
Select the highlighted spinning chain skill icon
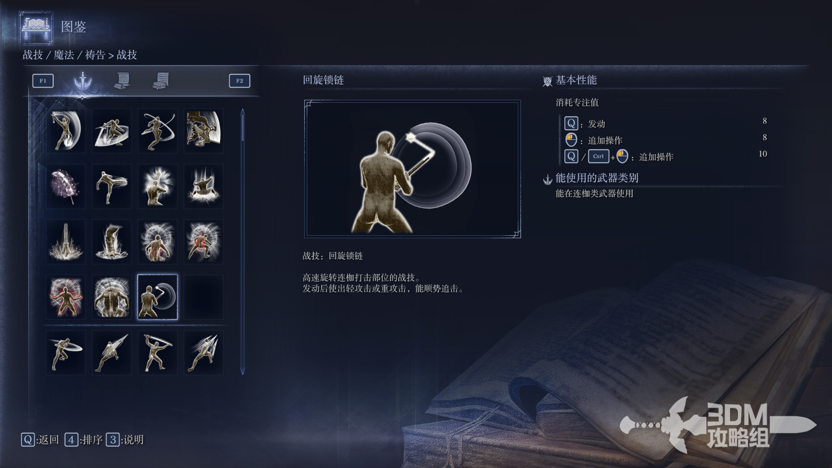click(x=158, y=297)
